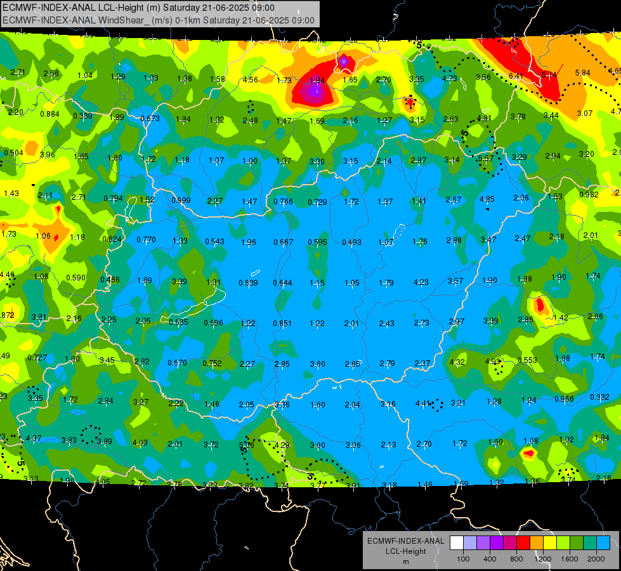
Task: Click the 'LCL-Height' legend title text
Action: (406, 551)
